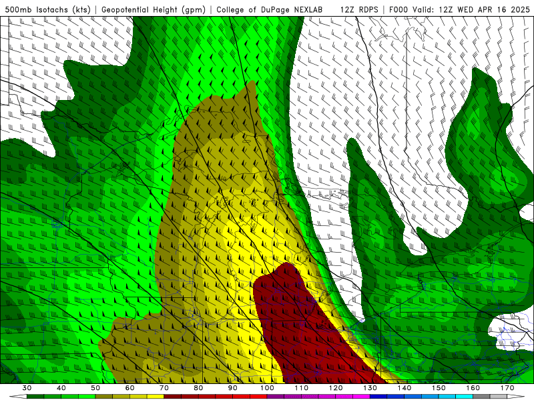
Task: Click the '500mb Isotachs (kts)' title text
Action: click(47, 9)
